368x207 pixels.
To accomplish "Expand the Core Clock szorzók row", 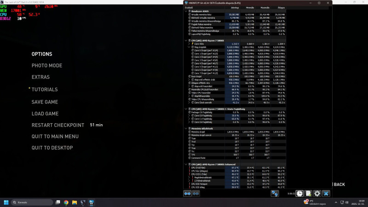I will (x=189, y=102).
